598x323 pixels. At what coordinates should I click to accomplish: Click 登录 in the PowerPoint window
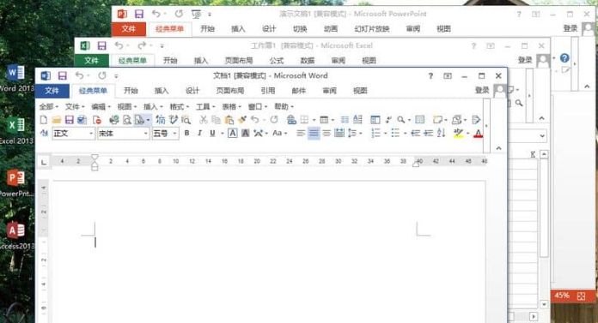(x=571, y=28)
